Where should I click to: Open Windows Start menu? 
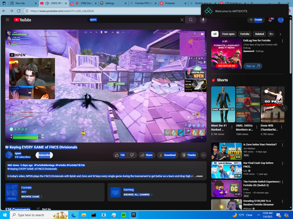[5, 215]
